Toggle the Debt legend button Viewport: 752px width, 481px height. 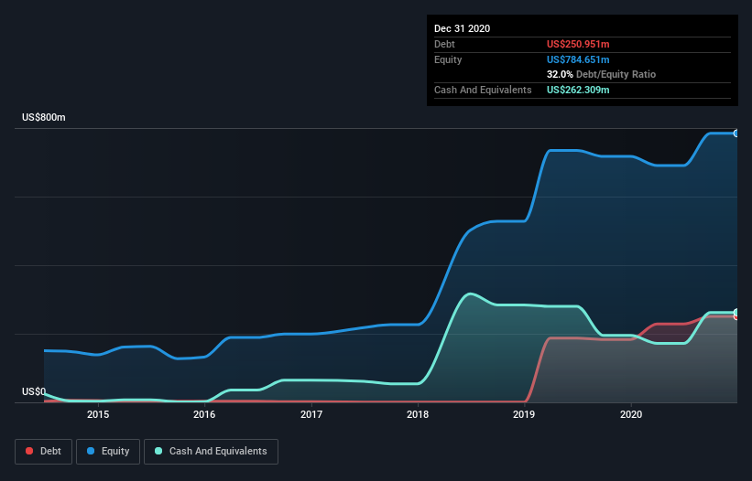coord(43,452)
